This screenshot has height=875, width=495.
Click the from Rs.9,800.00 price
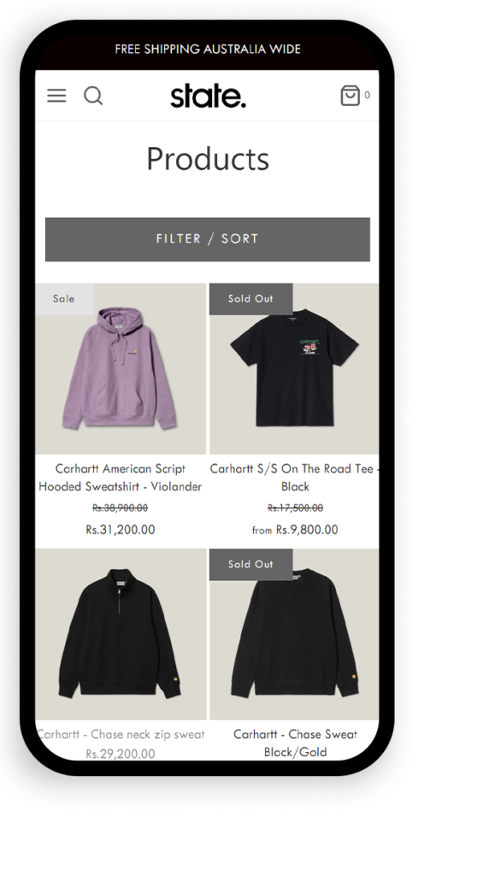coord(295,530)
